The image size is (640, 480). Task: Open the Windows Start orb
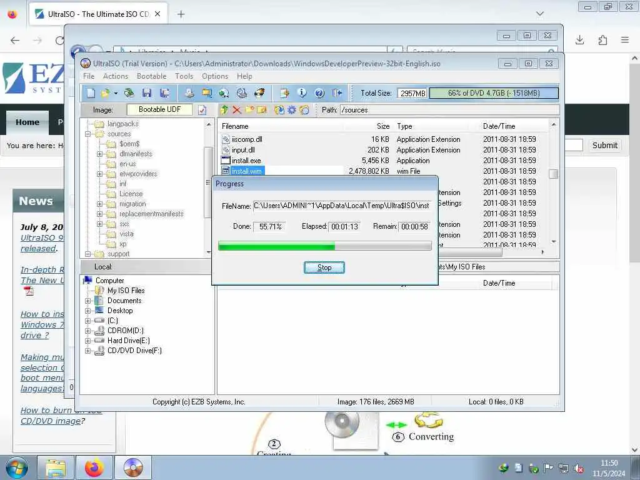point(17,467)
